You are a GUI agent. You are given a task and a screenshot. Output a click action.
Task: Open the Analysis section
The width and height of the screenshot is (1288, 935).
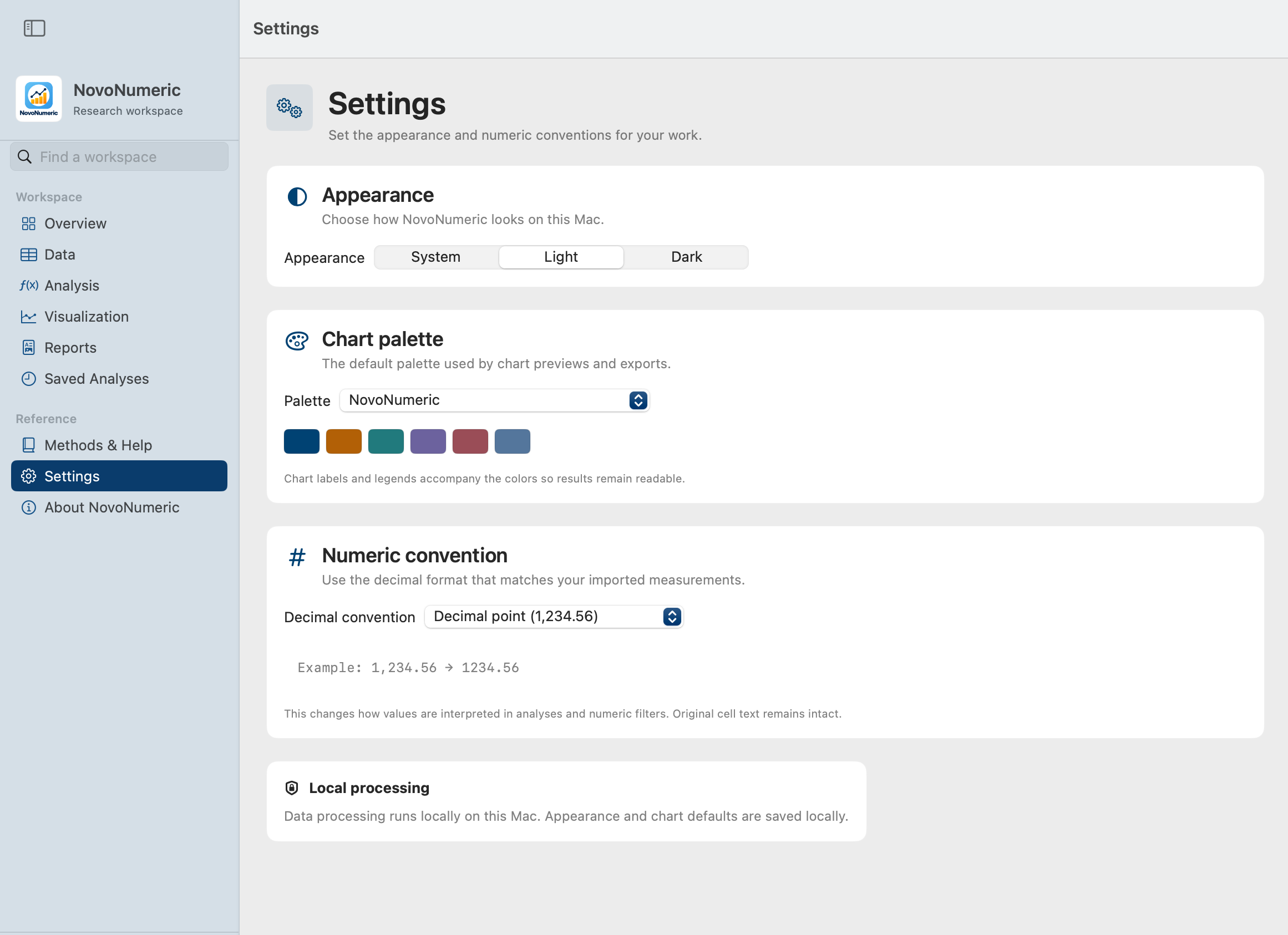[x=119, y=286]
